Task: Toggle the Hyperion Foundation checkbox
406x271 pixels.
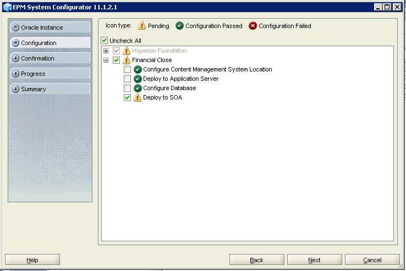Action: [x=116, y=51]
